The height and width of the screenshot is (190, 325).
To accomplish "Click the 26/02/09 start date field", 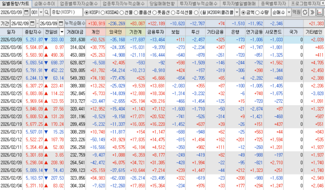I will [20, 24].
